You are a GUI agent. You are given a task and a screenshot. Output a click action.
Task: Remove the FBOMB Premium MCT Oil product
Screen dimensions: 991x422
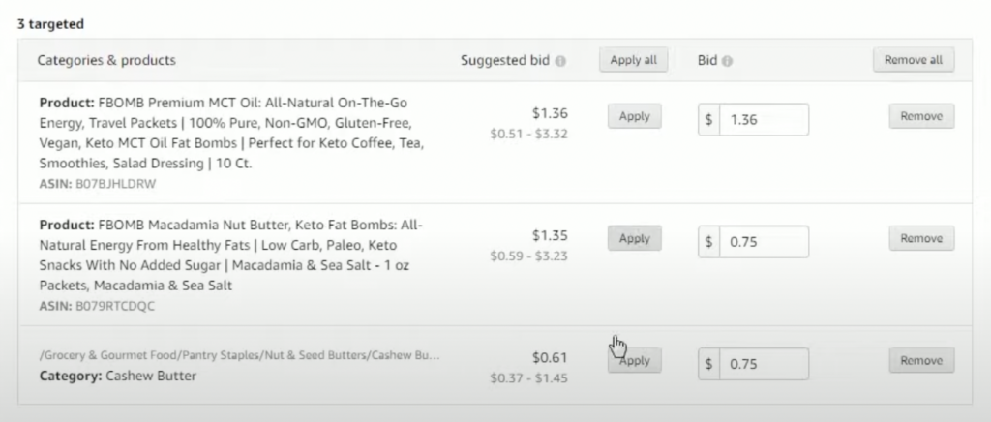(921, 116)
